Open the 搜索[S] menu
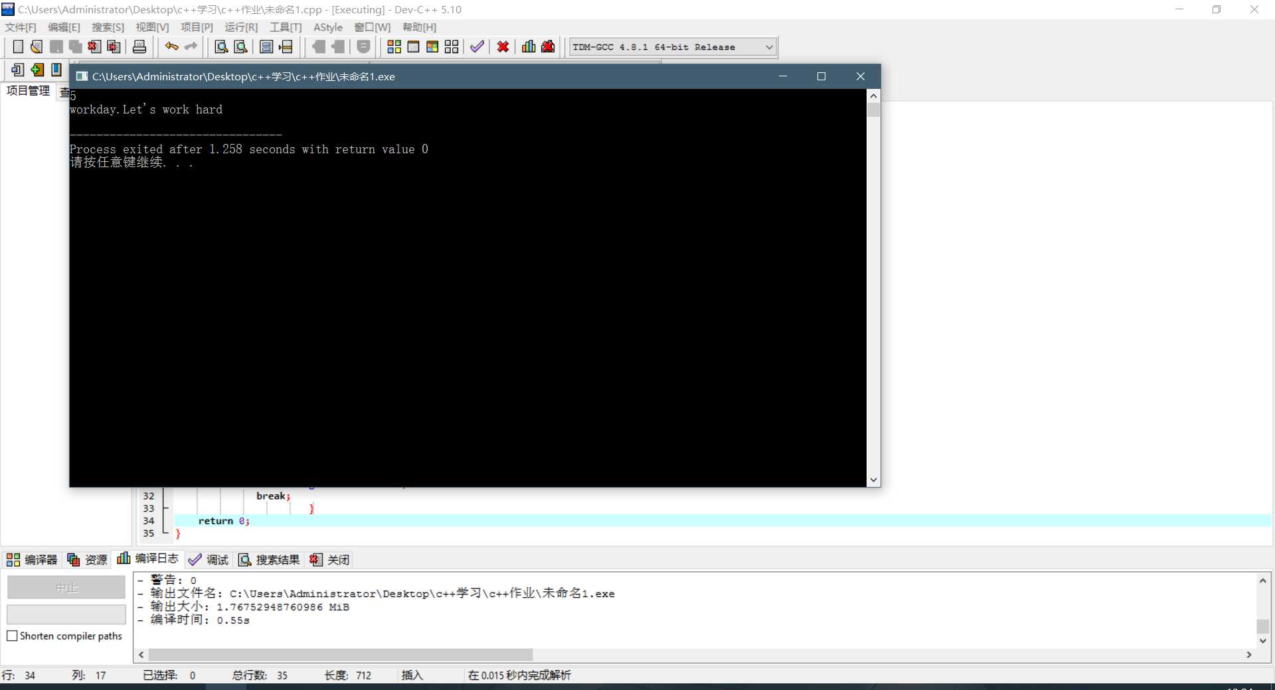 tap(108, 27)
